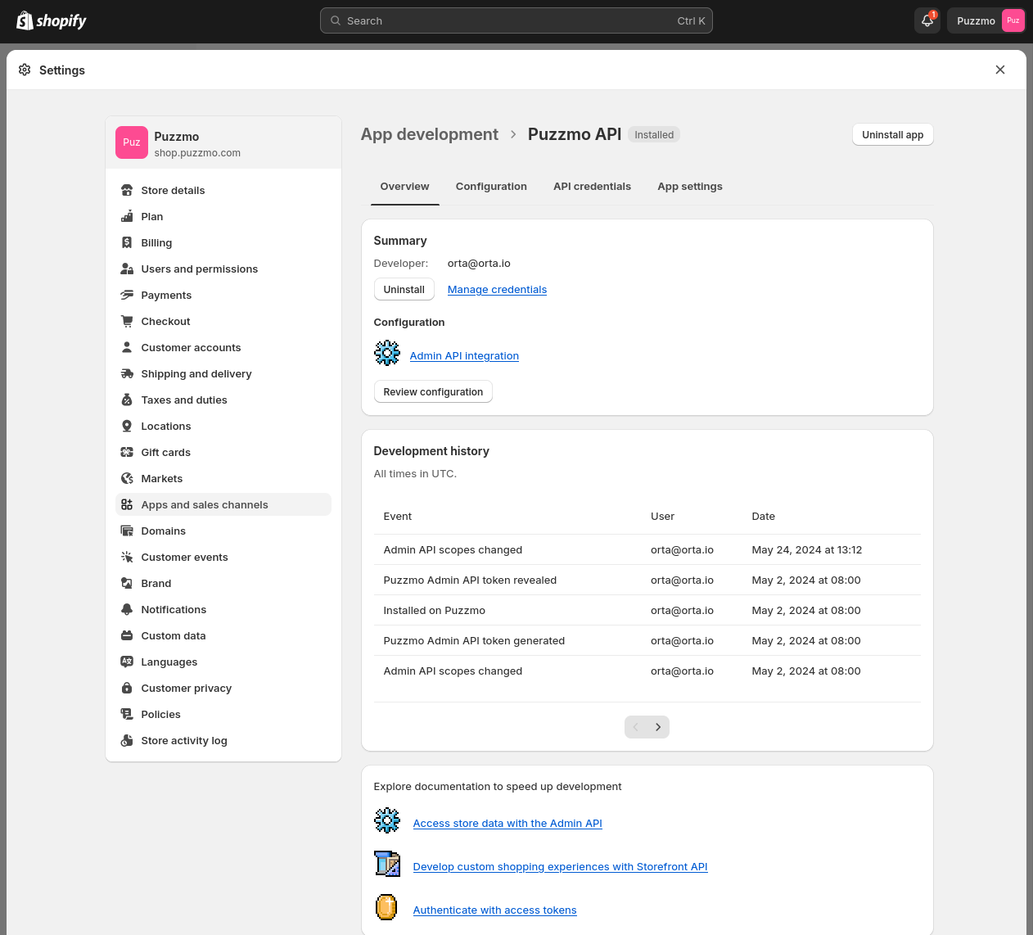Open notifications via the bell icon
The height and width of the screenshot is (935, 1033).
click(927, 20)
